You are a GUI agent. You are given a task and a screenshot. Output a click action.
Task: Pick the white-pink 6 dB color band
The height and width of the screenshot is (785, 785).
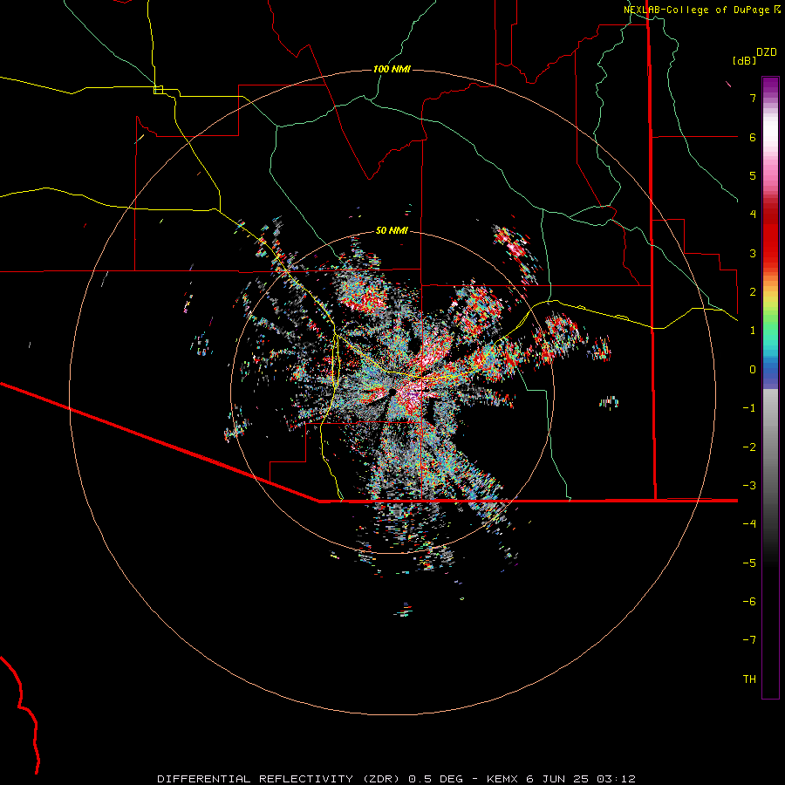[770, 137]
